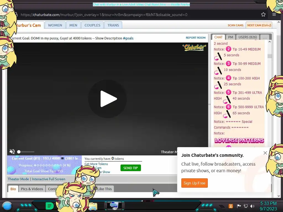Click the Interactive Full Screen link
Image resolution: width=283 pixels, height=212 pixels.
(x=49, y=179)
